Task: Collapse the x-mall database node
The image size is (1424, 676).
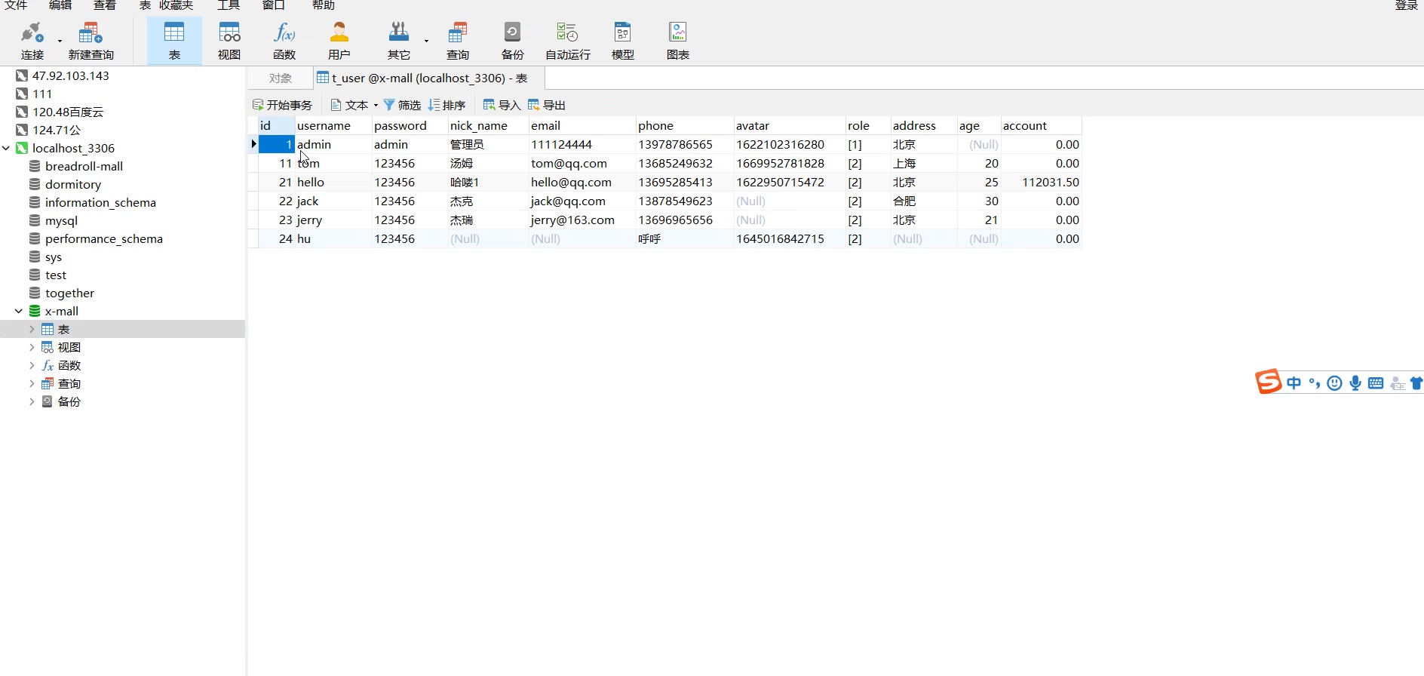Action: point(19,311)
